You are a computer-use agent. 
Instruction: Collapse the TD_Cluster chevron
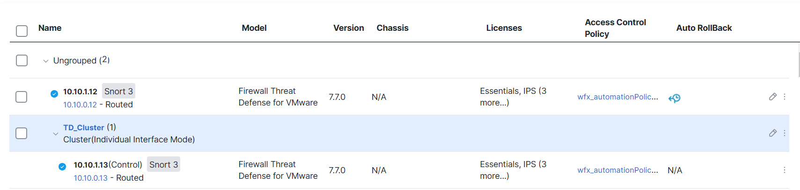56,134
